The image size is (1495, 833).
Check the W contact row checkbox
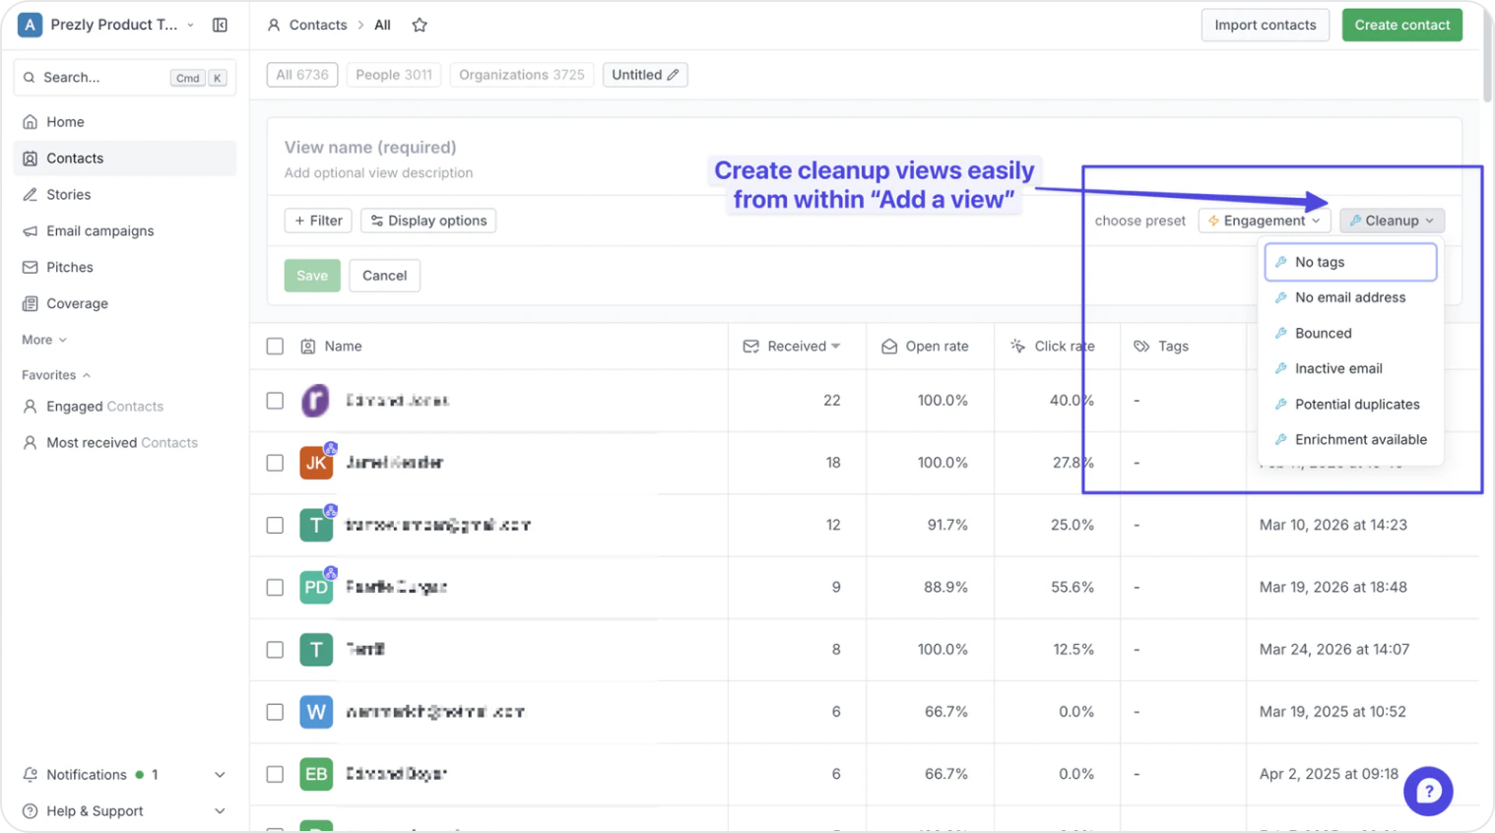click(x=275, y=712)
